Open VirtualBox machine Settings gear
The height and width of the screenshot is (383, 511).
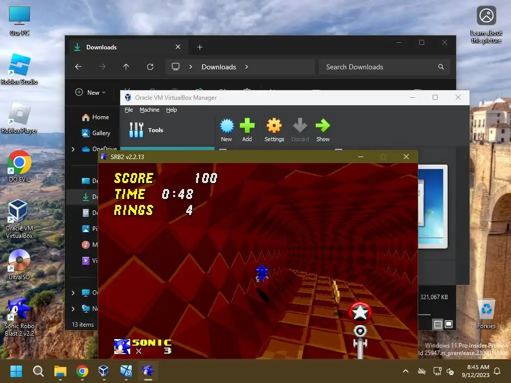coord(274,130)
